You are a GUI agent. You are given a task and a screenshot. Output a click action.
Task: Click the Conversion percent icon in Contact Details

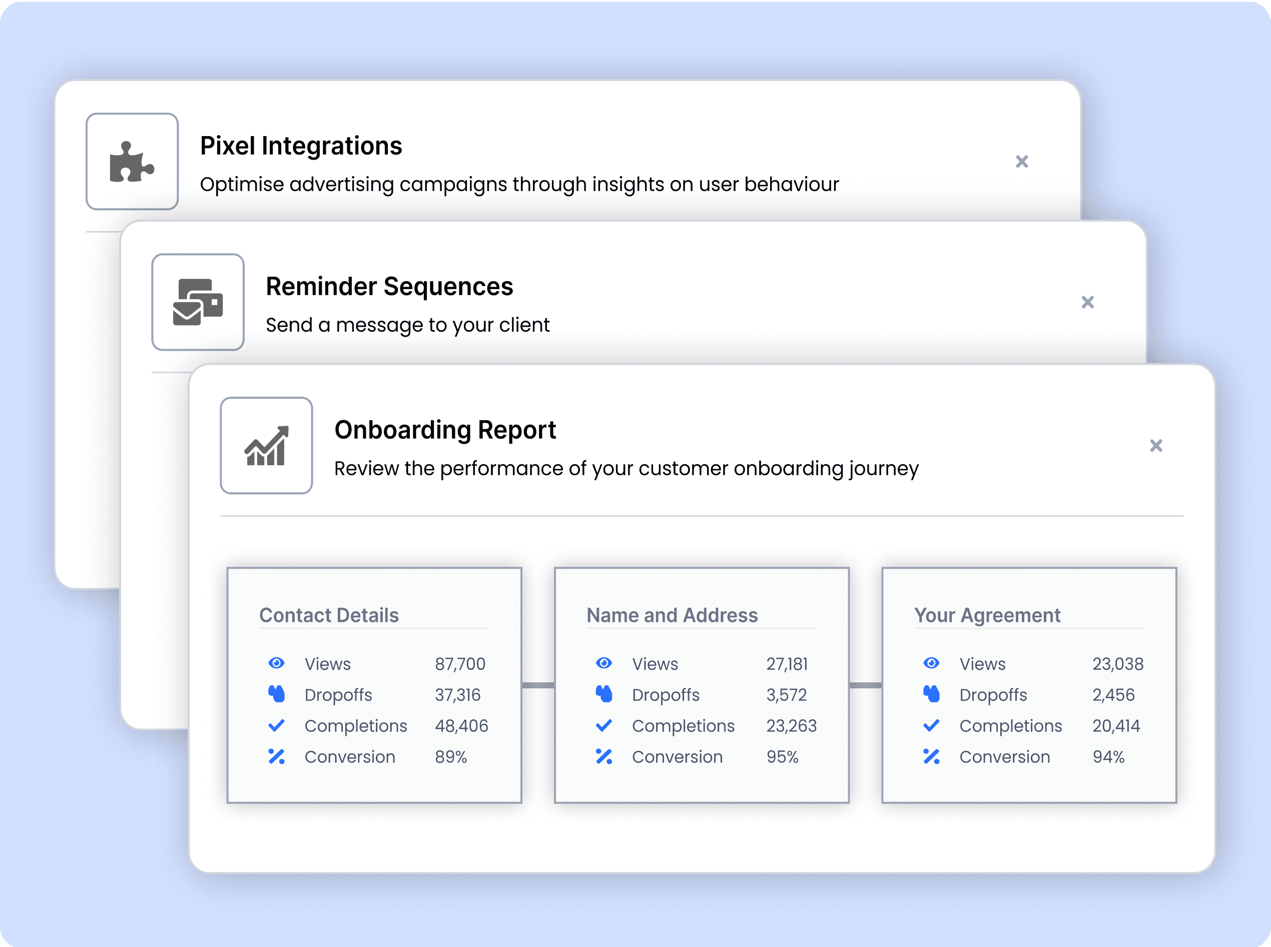coord(276,756)
